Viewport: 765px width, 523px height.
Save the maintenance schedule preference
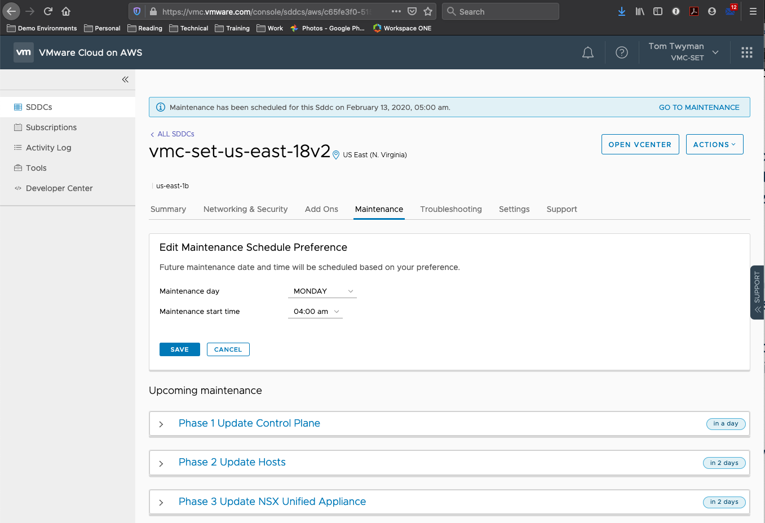tap(179, 349)
